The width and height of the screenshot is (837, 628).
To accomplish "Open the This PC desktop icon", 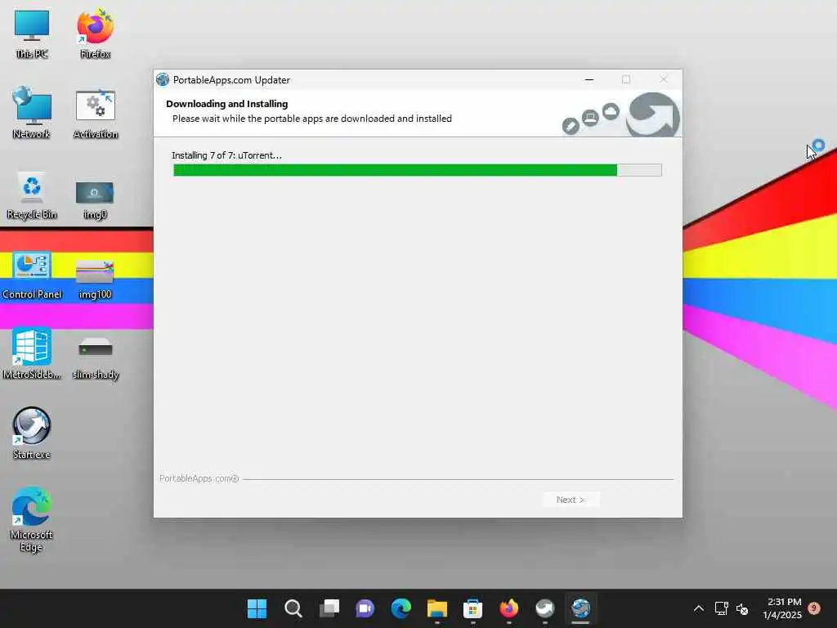I will (x=32, y=33).
